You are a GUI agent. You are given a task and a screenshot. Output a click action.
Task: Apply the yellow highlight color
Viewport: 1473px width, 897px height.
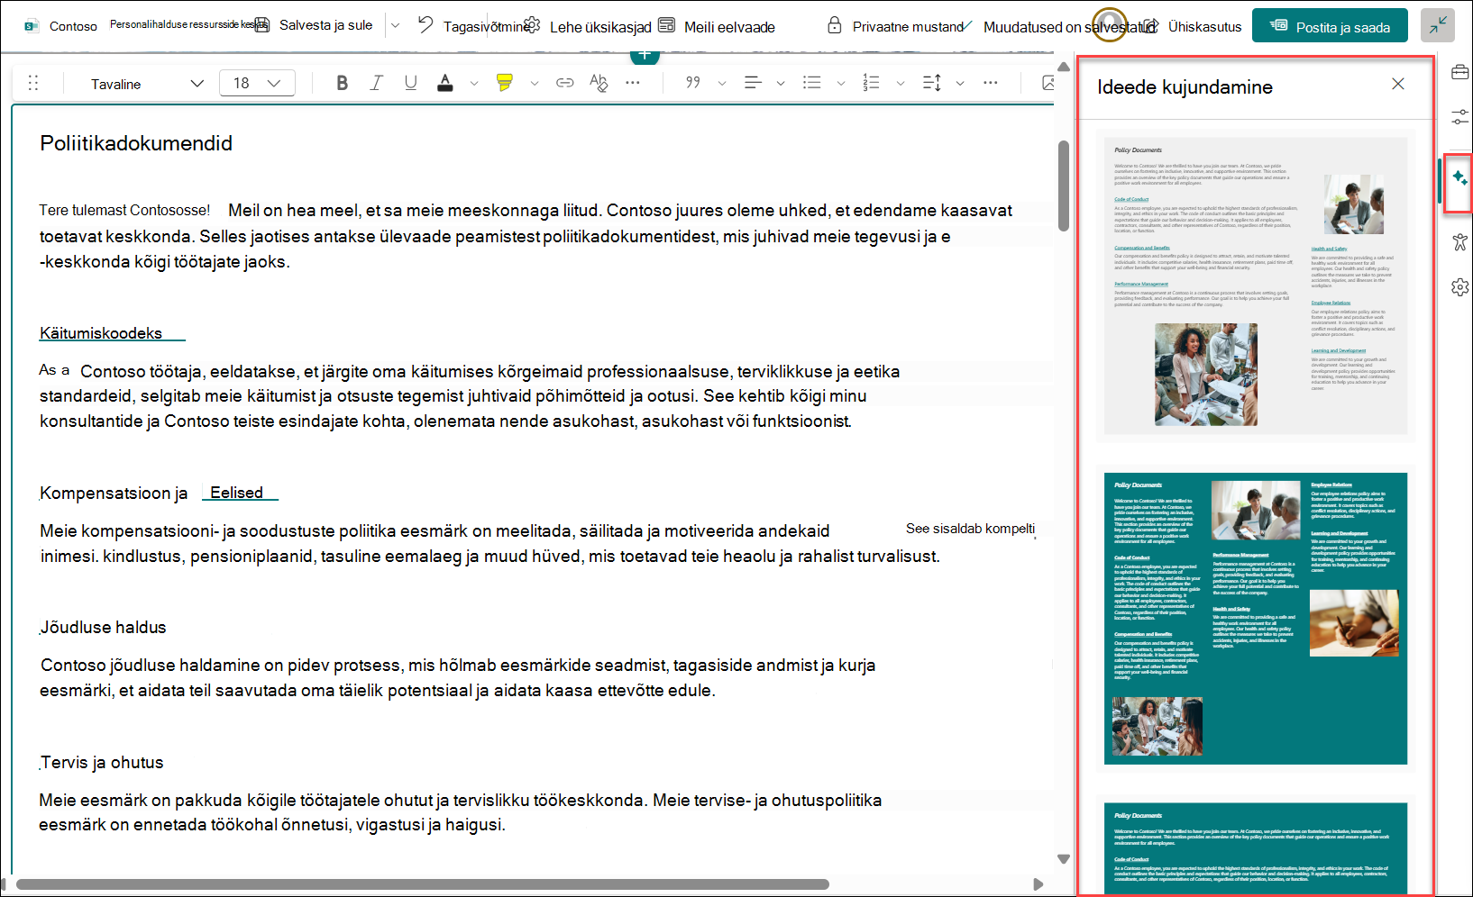click(505, 83)
